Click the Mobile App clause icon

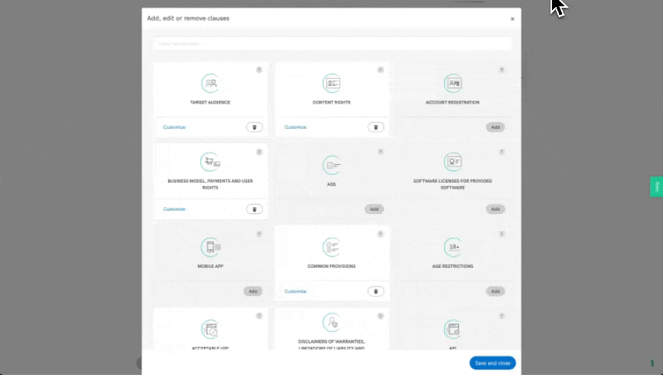pos(210,247)
